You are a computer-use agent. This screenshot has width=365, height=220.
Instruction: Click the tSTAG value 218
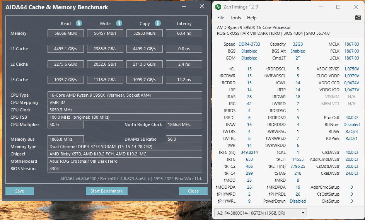coord(298,174)
